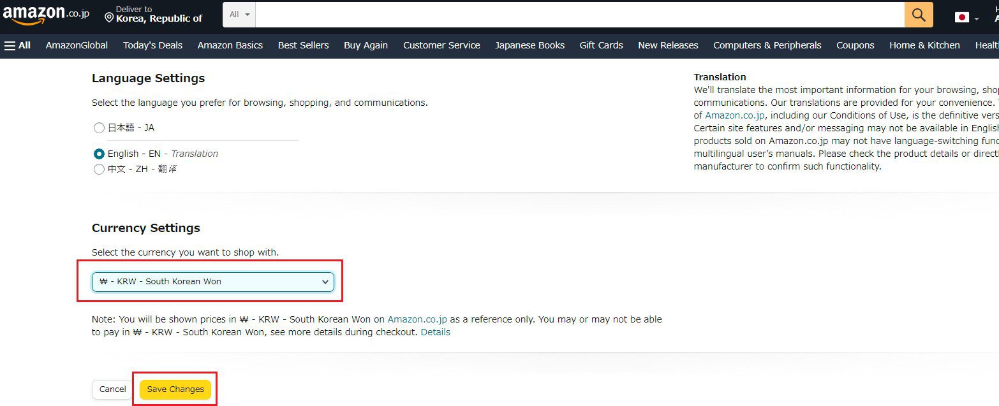Select the 中文 - ZH radio button
The image size is (999, 406).
(99, 170)
